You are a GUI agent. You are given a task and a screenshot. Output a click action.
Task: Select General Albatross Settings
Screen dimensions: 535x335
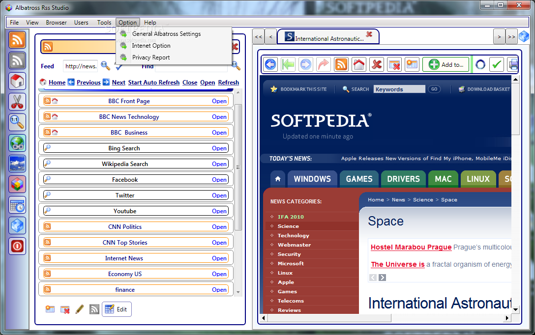tap(167, 34)
